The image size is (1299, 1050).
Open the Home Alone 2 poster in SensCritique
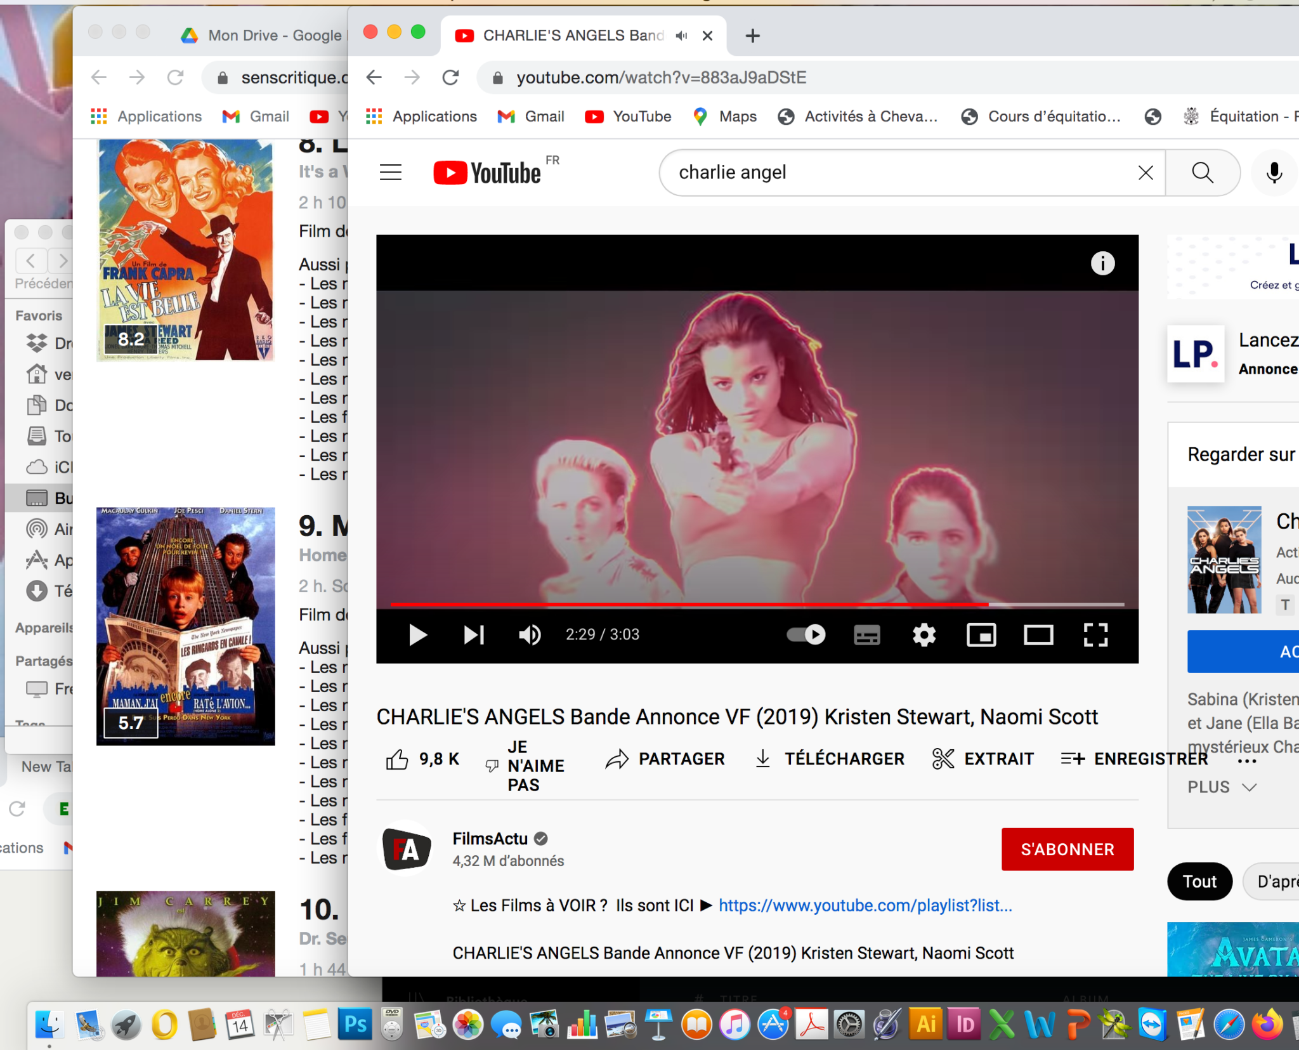point(185,626)
